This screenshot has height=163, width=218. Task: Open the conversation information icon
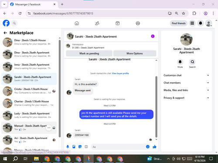point(153,36)
